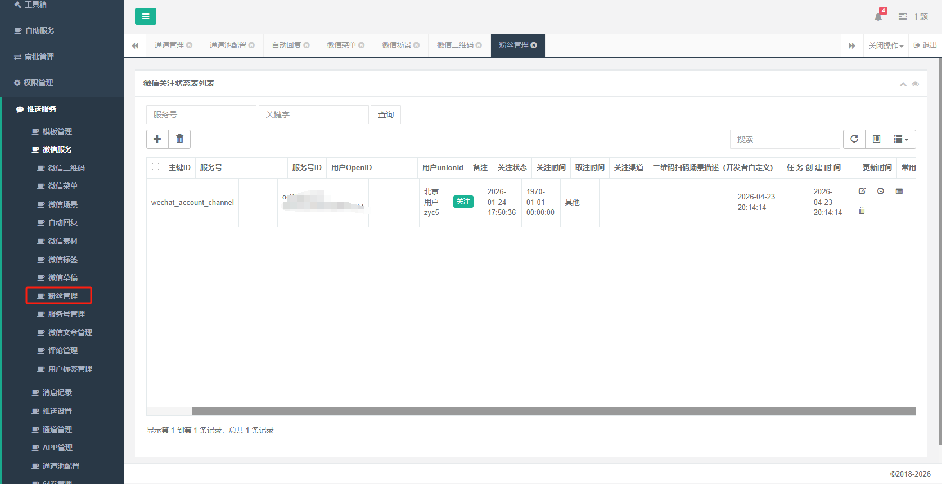
Task: Check the select-all checkbox in table header
Action: click(x=155, y=167)
